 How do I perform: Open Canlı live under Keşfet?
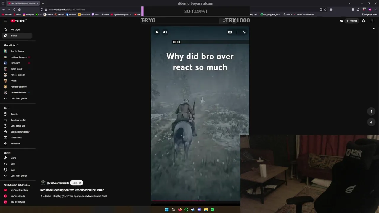click(17, 164)
